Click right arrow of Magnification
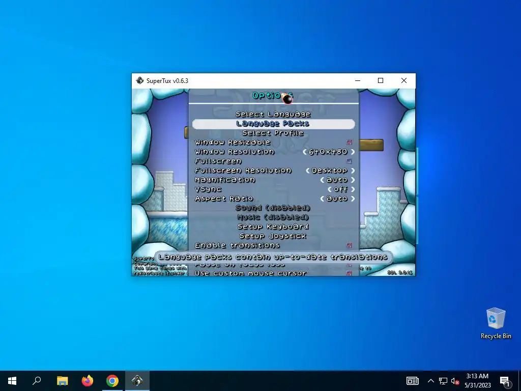Image resolution: width=521 pixels, height=391 pixels. pyautogui.click(x=353, y=180)
